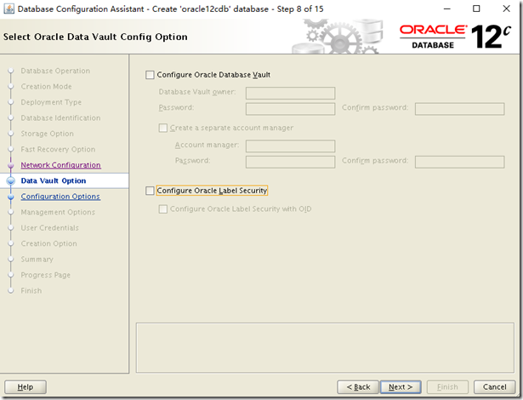523x400 pixels.
Task: Tick Configure Oracle Label Security with OID
Action: pos(163,209)
